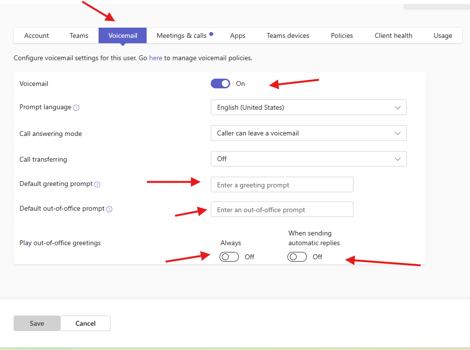Image resolution: width=470 pixels, height=350 pixels.
Task: Click info icon beside Default out-of-office prompt
Action: click(109, 209)
